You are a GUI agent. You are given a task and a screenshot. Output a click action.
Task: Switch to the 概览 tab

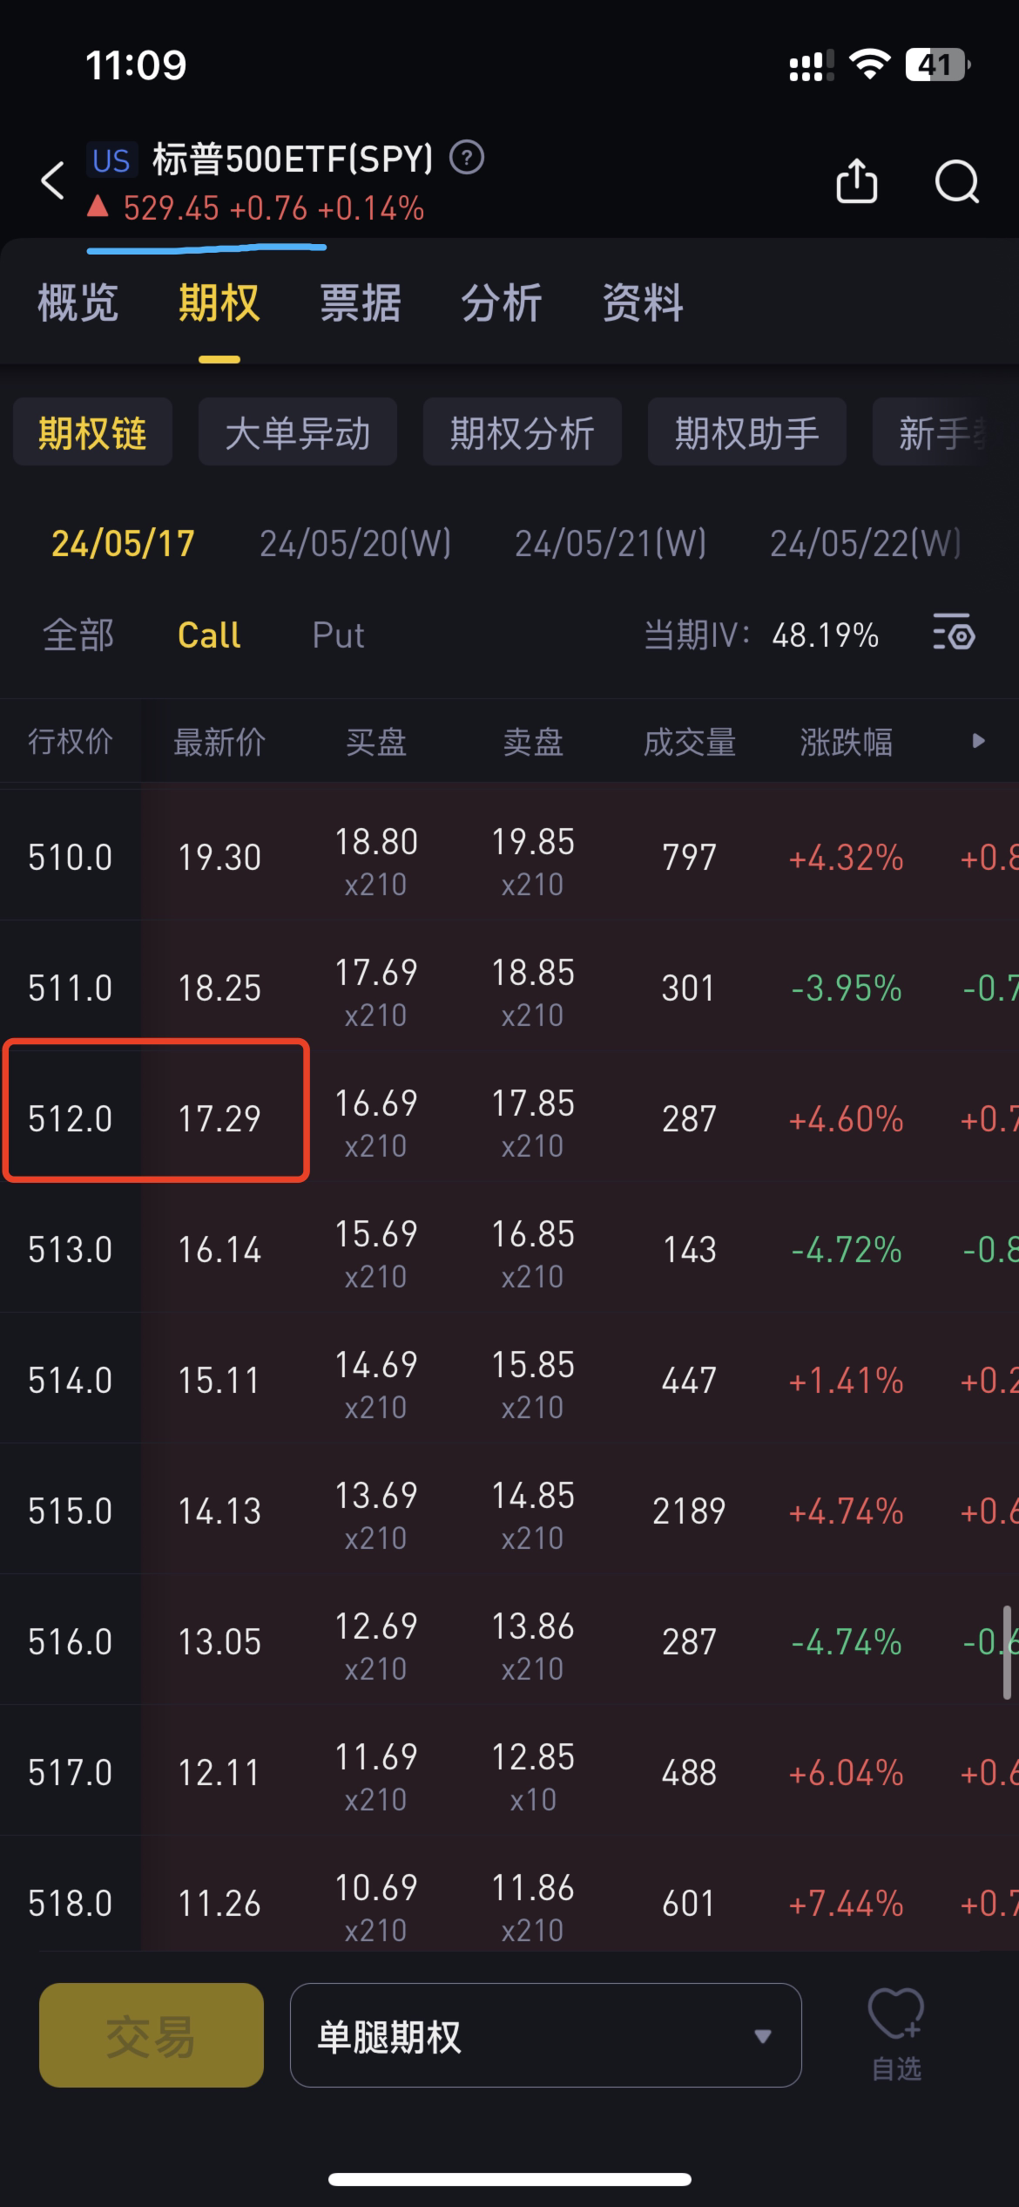[x=77, y=302]
